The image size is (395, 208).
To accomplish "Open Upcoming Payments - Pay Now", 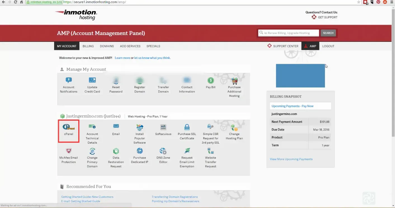I will (x=292, y=106).
